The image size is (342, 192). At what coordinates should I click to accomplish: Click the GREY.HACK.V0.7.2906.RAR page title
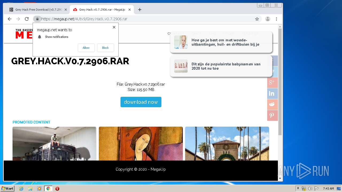click(x=70, y=61)
